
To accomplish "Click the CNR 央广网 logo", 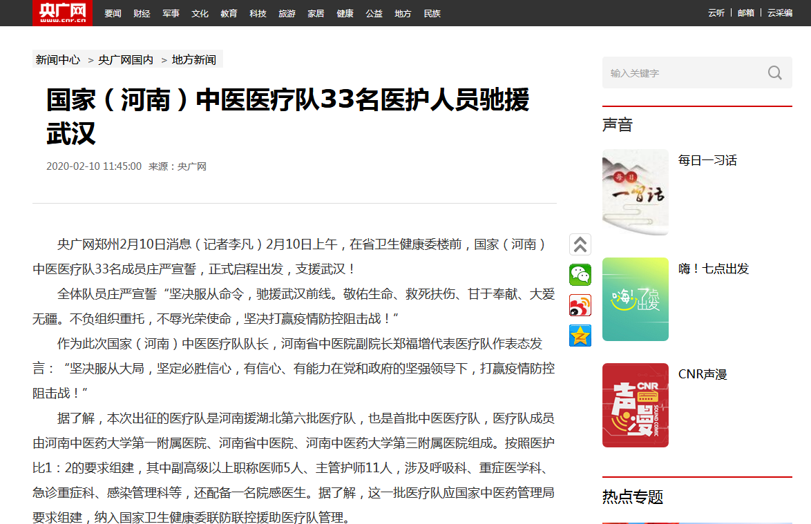I will (x=62, y=12).
